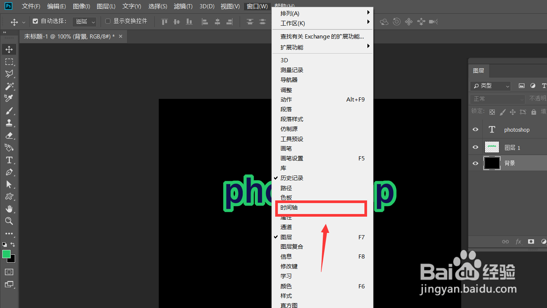The image size is (547, 308).
Task: Select the Eraser tool
Action: click(9, 135)
